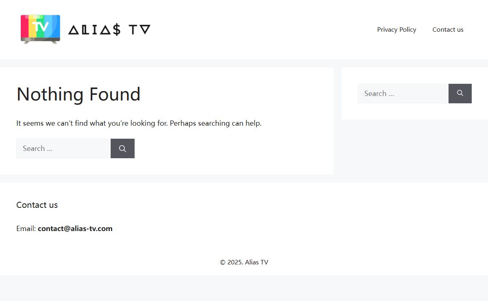Focus the sidebar Search field
This screenshot has height=301, width=488.
(x=403, y=94)
